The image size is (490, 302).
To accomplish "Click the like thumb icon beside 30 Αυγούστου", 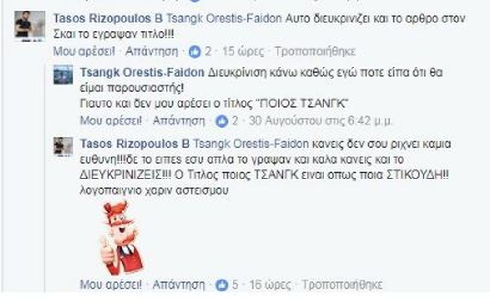I will pyautogui.click(x=222, y=121).
